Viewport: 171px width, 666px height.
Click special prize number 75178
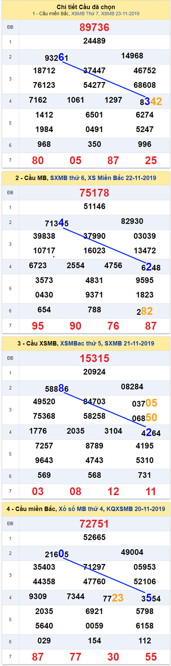(94, 193)
